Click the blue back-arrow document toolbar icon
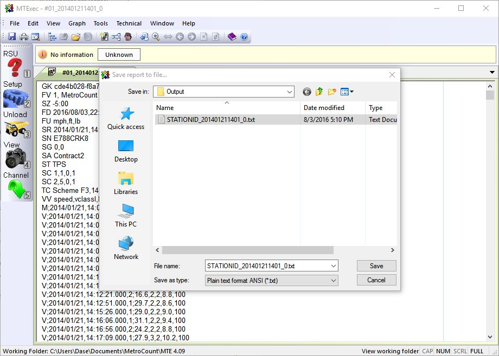Screen dimensions: 499x356 [x=144, y=36]
